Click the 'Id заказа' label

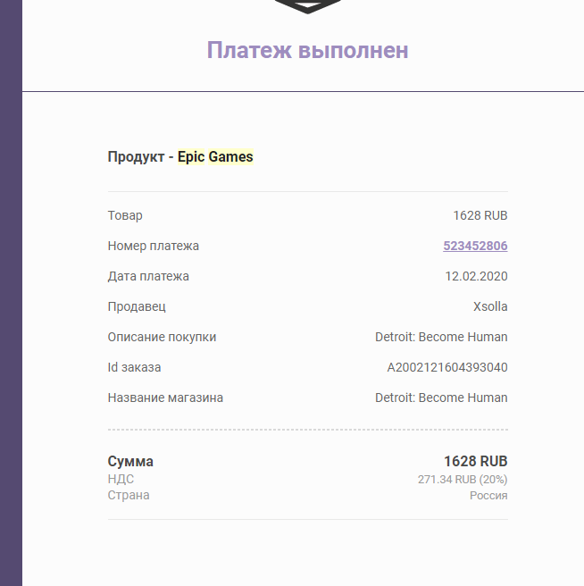coord(134,367)
